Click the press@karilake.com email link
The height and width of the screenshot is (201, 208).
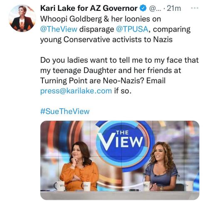(76, 91)
